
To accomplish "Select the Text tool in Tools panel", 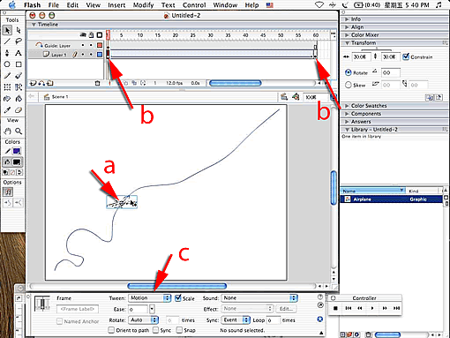I will tap(19, 53).
